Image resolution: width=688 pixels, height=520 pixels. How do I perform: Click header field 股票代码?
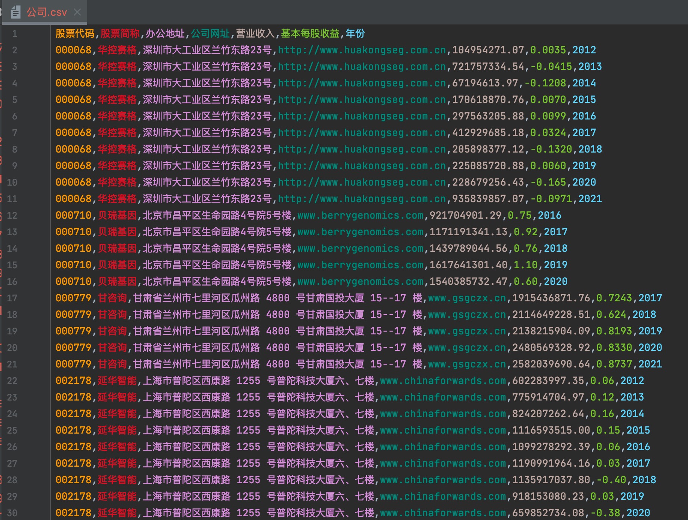point(75,33)
